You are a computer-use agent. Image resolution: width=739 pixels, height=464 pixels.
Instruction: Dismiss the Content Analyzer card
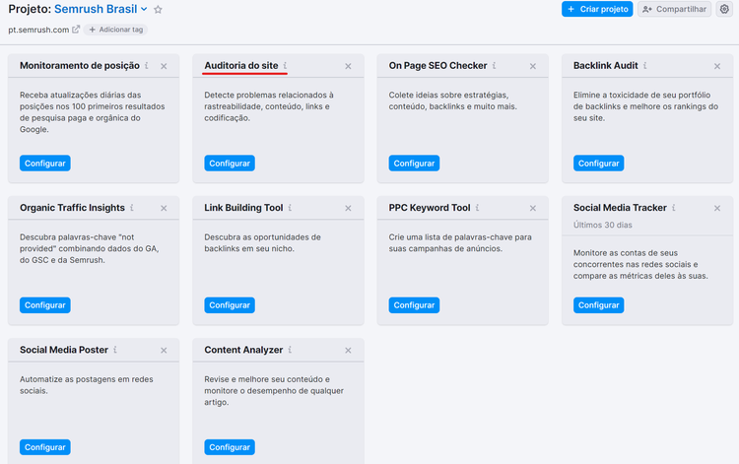click(348, 351)
